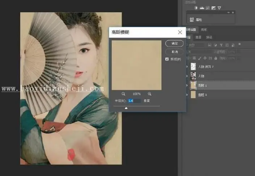Add an Exposure adjustment

click(213, 8)
